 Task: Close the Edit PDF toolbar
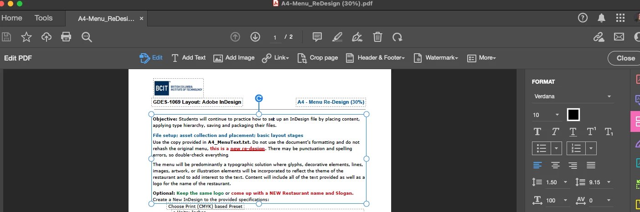pyautogui.click(x=625, y=58)
